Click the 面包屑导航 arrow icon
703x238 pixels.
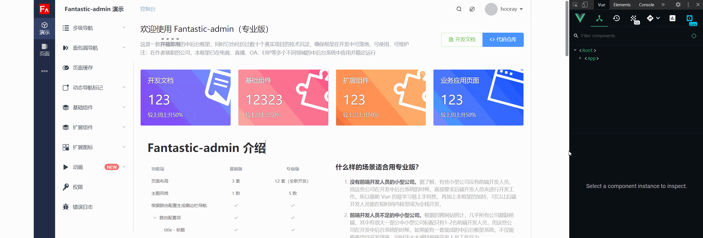(x=66, y=48)
